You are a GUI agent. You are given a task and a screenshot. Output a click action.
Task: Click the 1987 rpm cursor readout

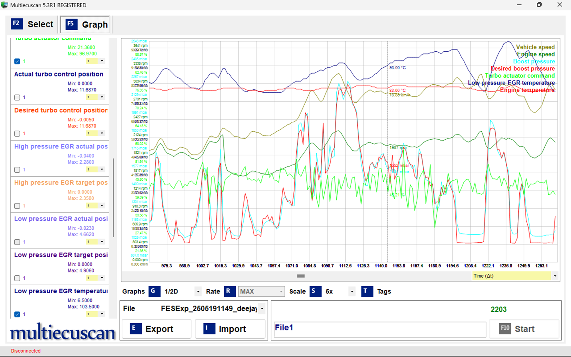[398, 147]
